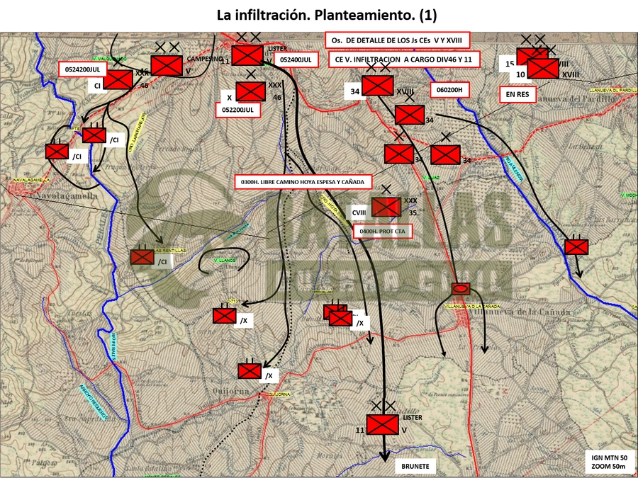The width and height of the screenshot is (638, 478).
Task: Select the Lister 11 division symbol above Brunete
Action: (x=382, y=424)
